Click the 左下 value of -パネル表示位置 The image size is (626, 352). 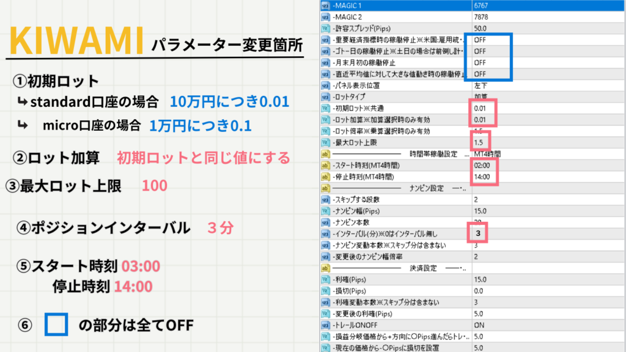point(481,86)
